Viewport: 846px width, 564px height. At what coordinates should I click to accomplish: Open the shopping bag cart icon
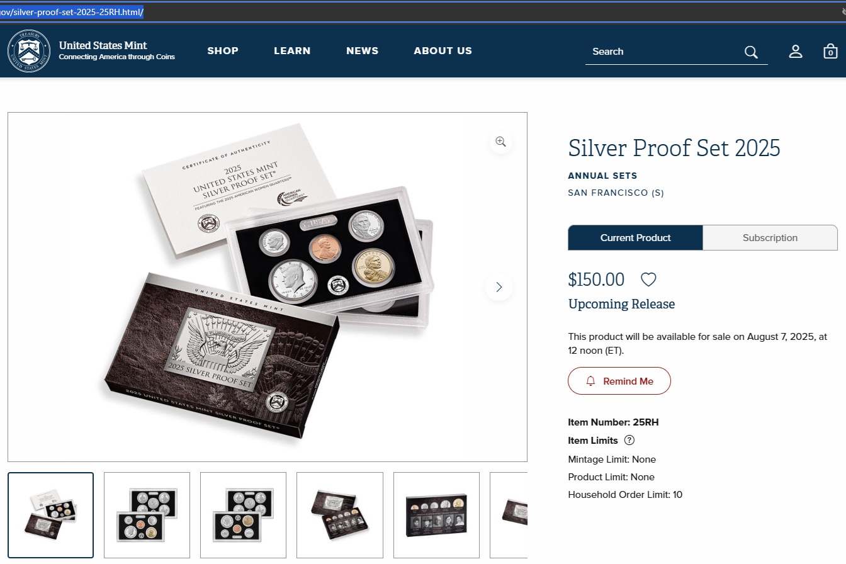click(x=830, y=52)
